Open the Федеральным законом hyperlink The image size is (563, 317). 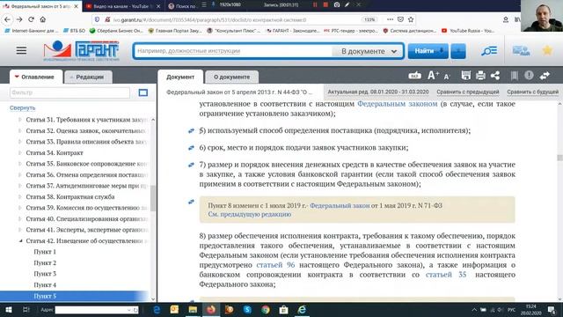(x=397, y=104)
